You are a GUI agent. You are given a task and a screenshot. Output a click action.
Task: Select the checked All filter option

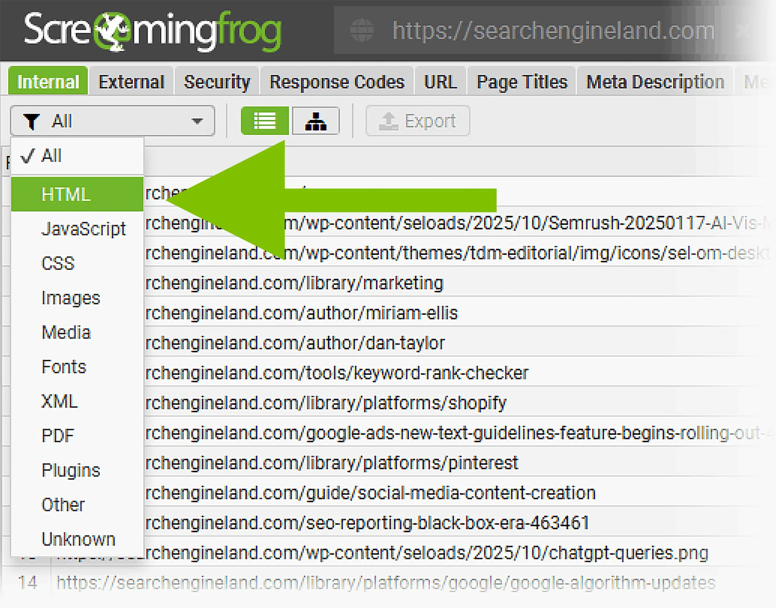(78, 156)
